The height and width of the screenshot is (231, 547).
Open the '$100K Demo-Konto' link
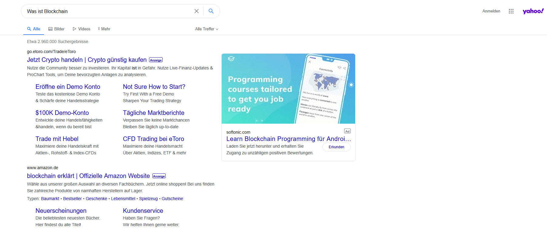(62, 113)
